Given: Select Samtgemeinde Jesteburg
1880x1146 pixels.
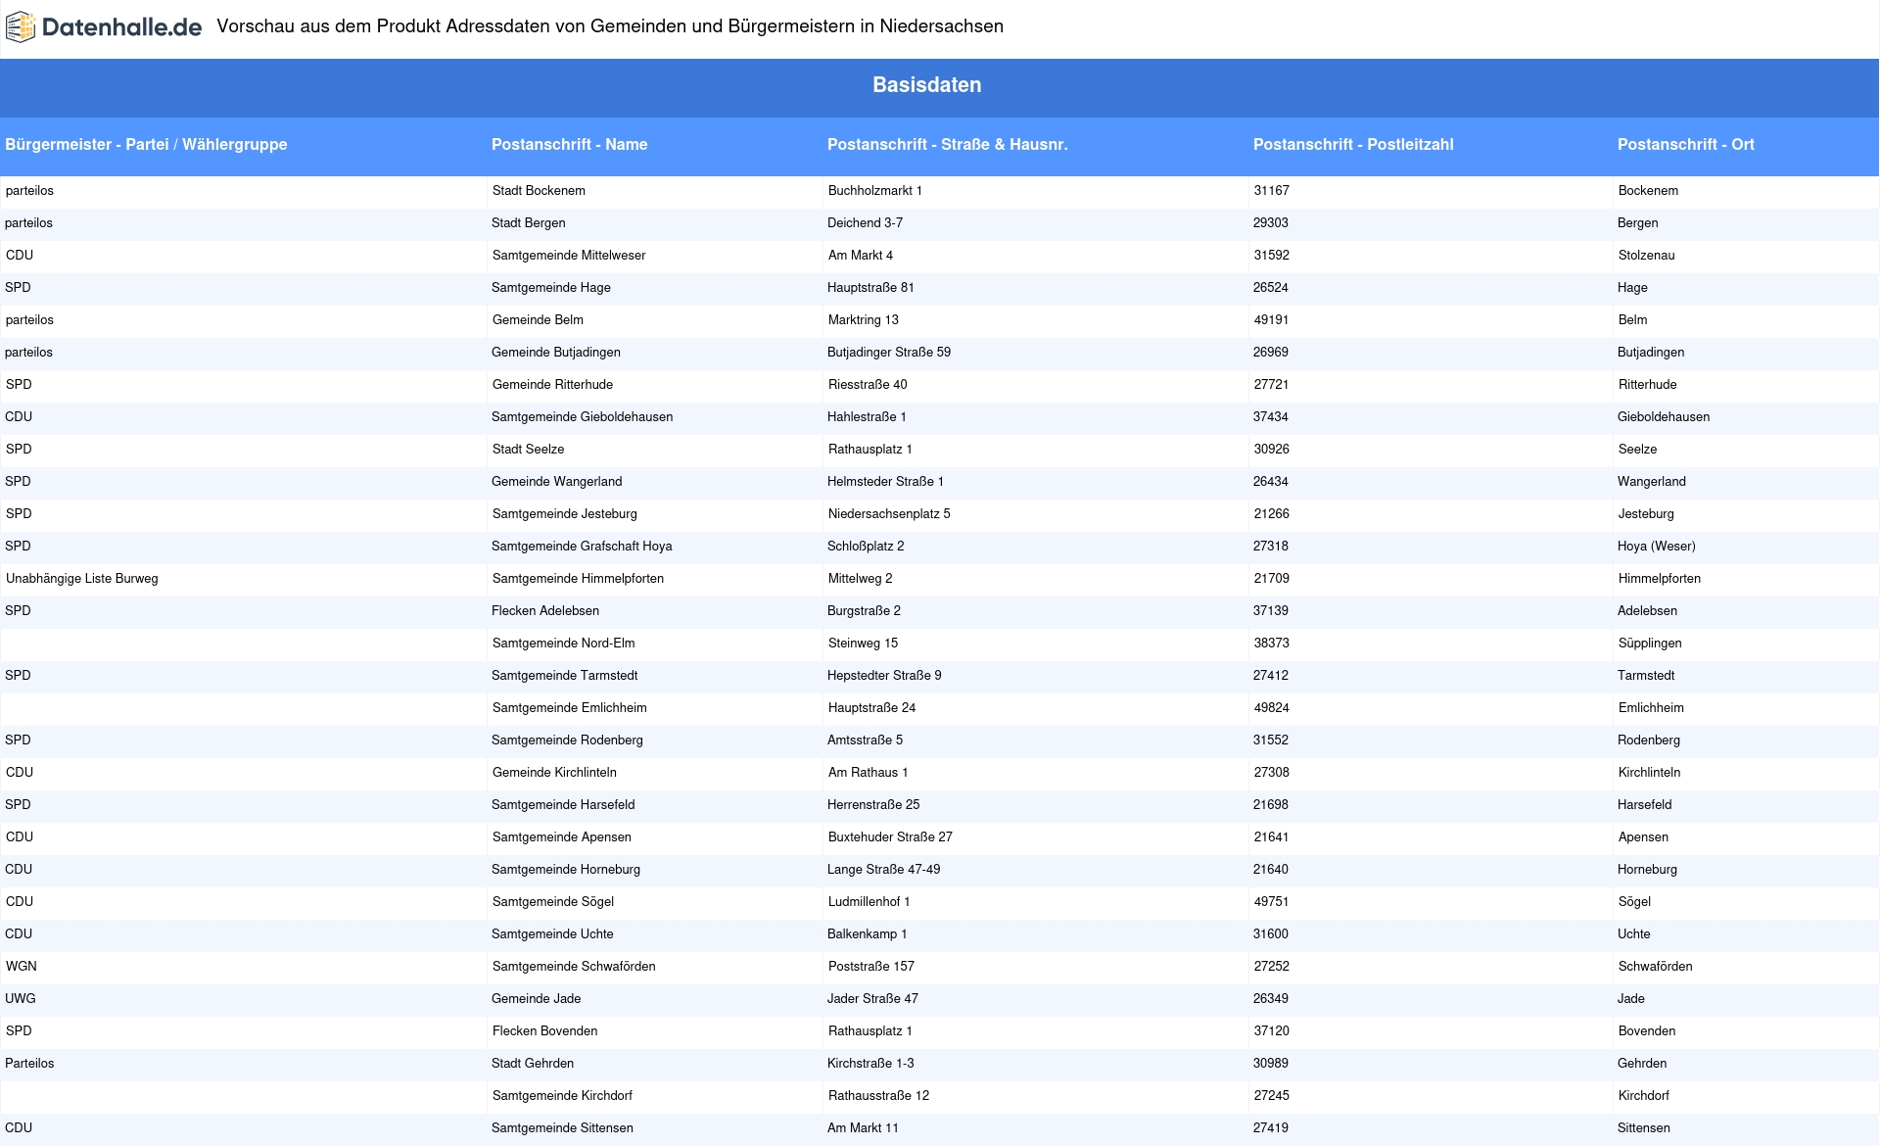Looking at the screenshot, I should 565,514.
